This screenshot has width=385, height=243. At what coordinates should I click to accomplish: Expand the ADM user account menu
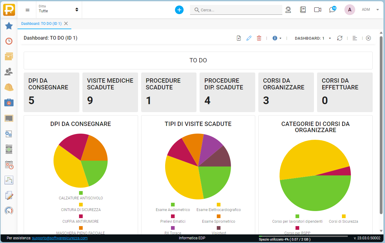pos(370,10)
